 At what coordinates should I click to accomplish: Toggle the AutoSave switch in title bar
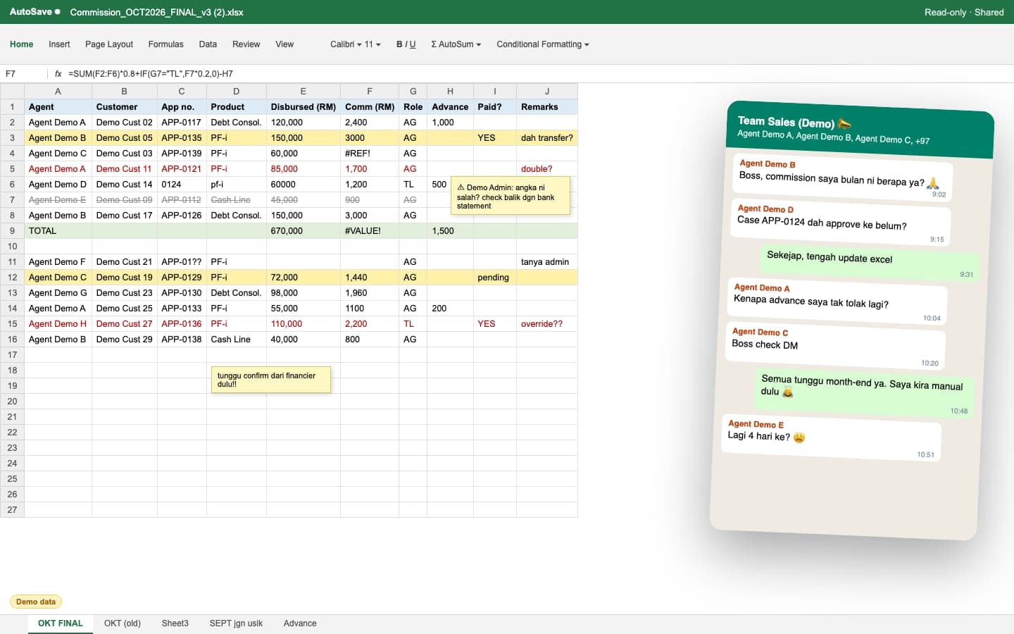pos(35,12)
